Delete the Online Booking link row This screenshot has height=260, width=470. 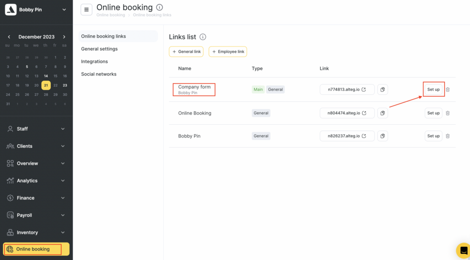pos(447,113)
